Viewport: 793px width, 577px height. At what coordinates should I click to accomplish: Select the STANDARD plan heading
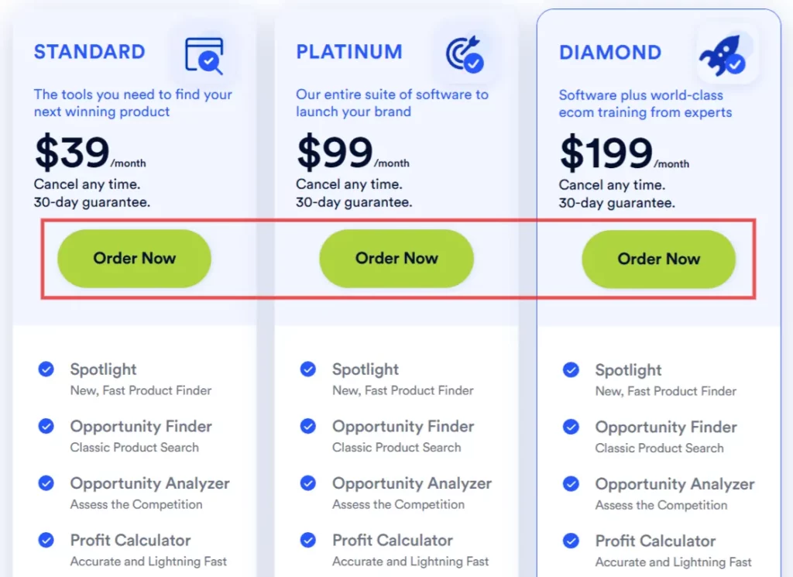(x=90, y=52)
